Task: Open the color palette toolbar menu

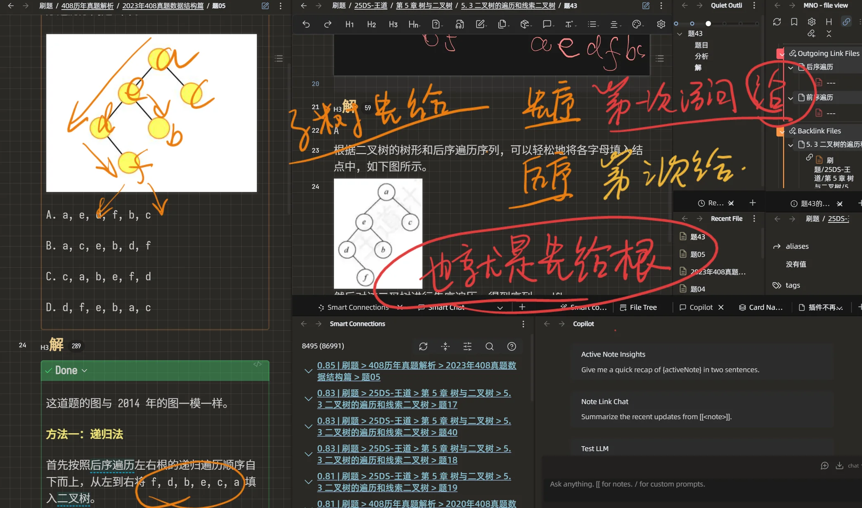Action: (637, 24)
